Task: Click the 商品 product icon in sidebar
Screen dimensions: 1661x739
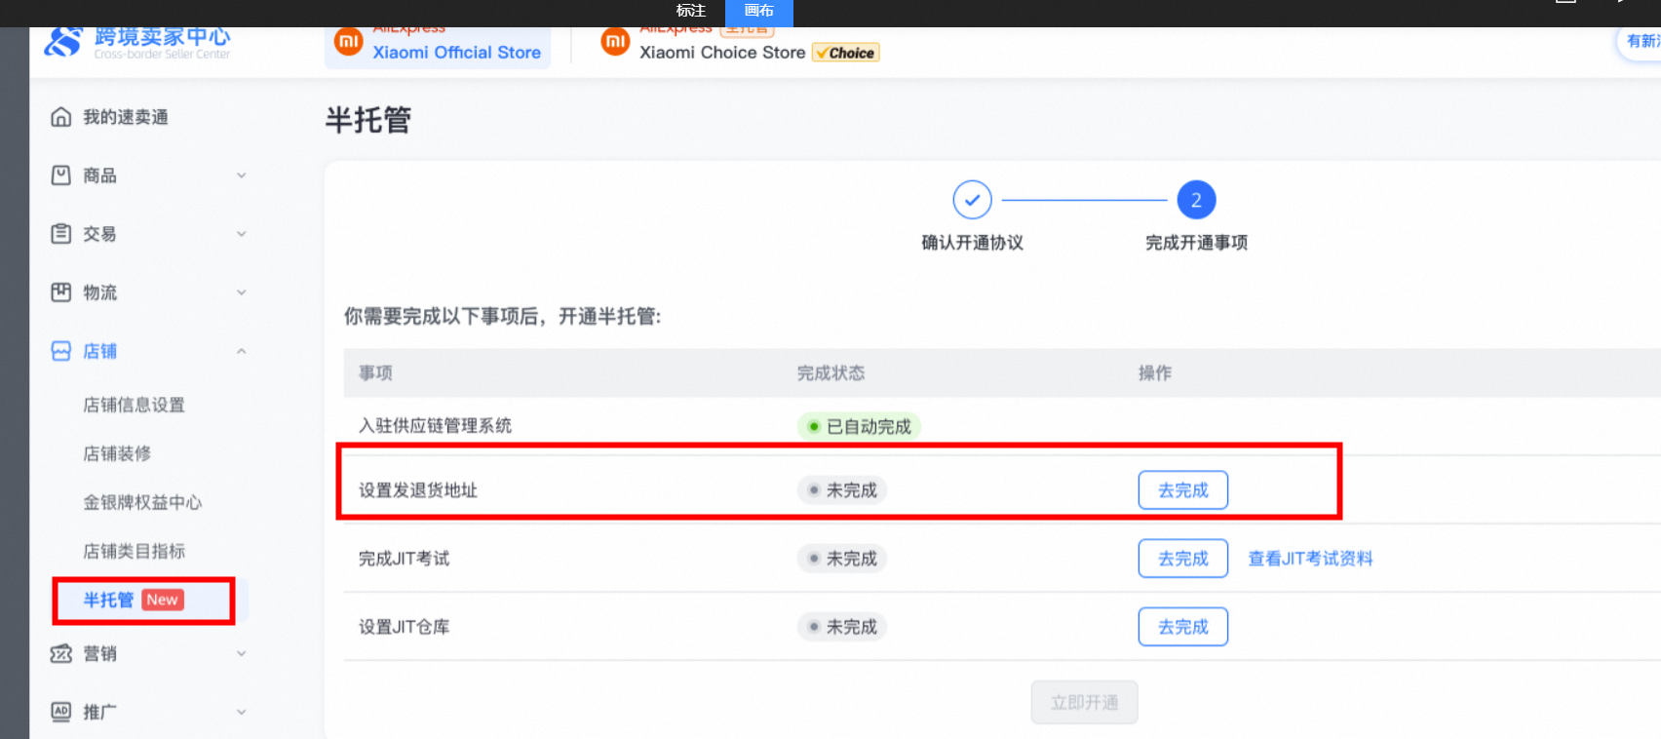Action: point(60,175)
